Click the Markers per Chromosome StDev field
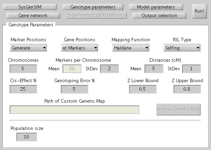Screen dimensions: 211x150 [x=109, y=69]
